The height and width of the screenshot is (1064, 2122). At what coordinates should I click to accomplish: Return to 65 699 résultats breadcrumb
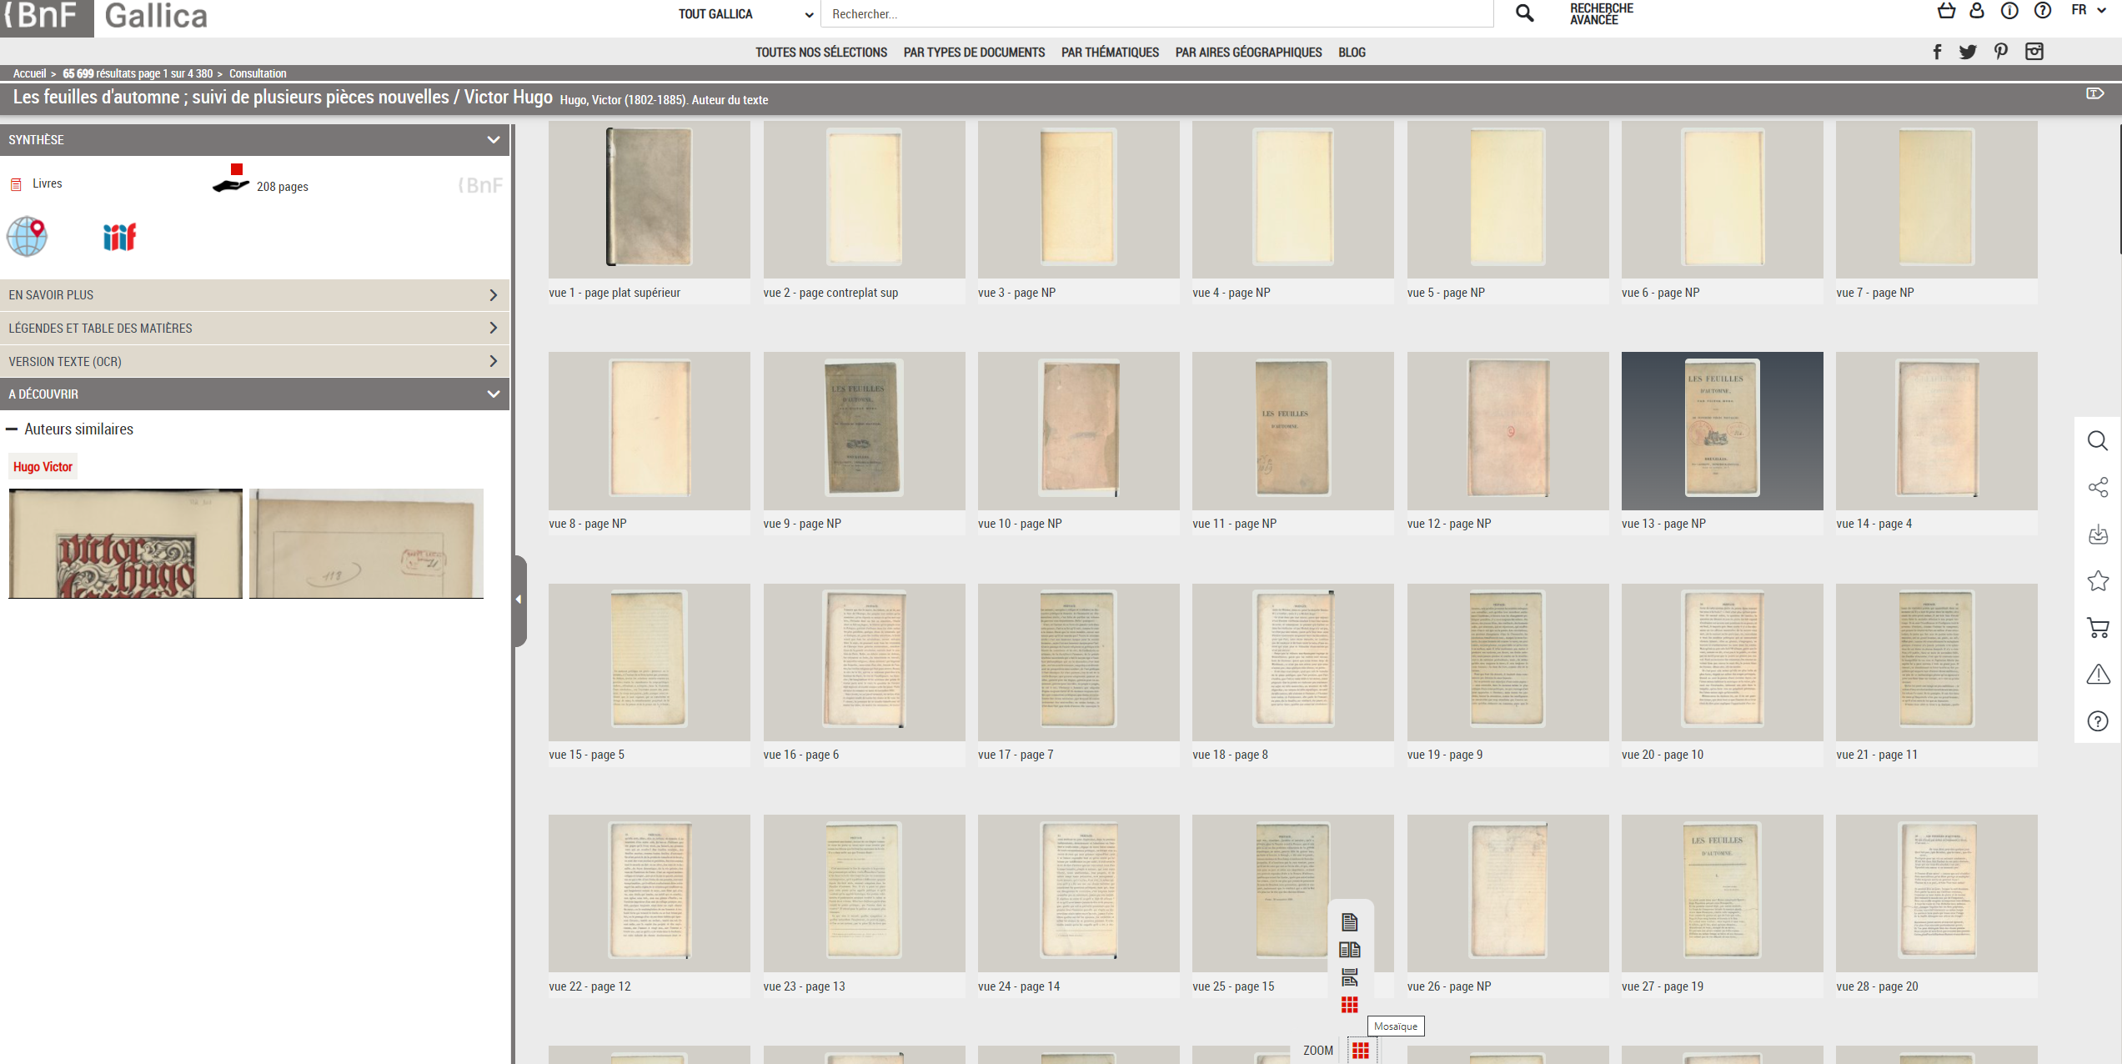coord(138,73)
